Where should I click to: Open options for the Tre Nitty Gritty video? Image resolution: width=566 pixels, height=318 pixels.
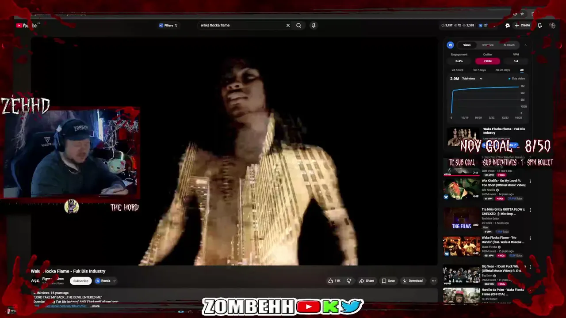(530, 210)
